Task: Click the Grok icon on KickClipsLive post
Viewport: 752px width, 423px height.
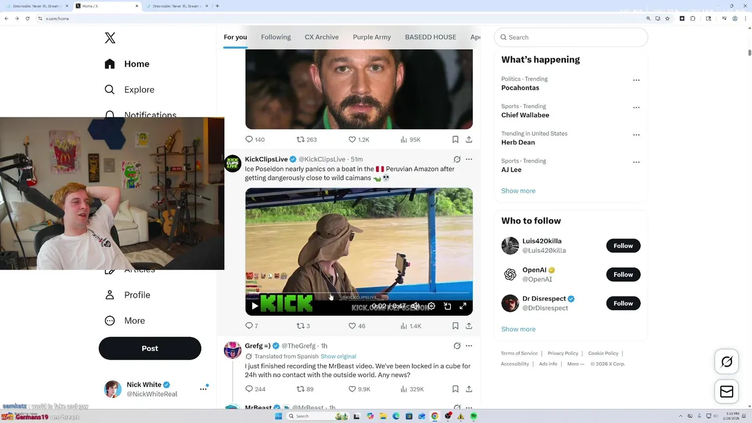Action: pos(457,159)
